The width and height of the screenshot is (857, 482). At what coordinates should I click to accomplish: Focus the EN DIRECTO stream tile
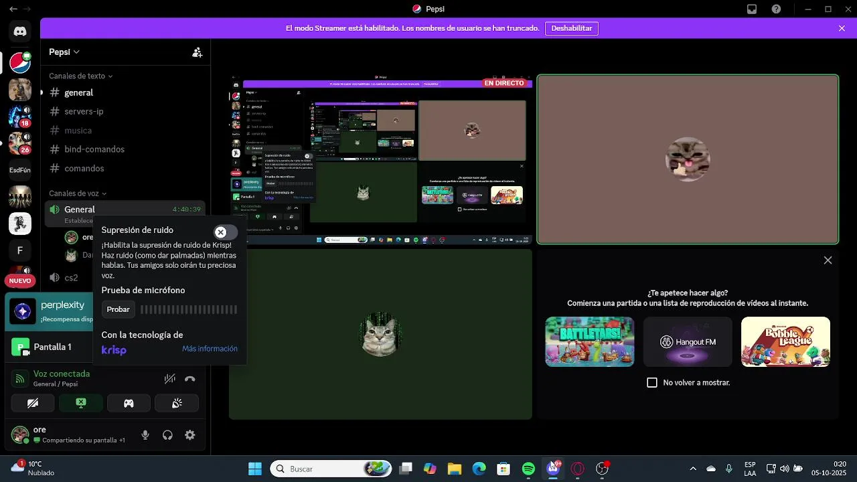click(380, 159)
